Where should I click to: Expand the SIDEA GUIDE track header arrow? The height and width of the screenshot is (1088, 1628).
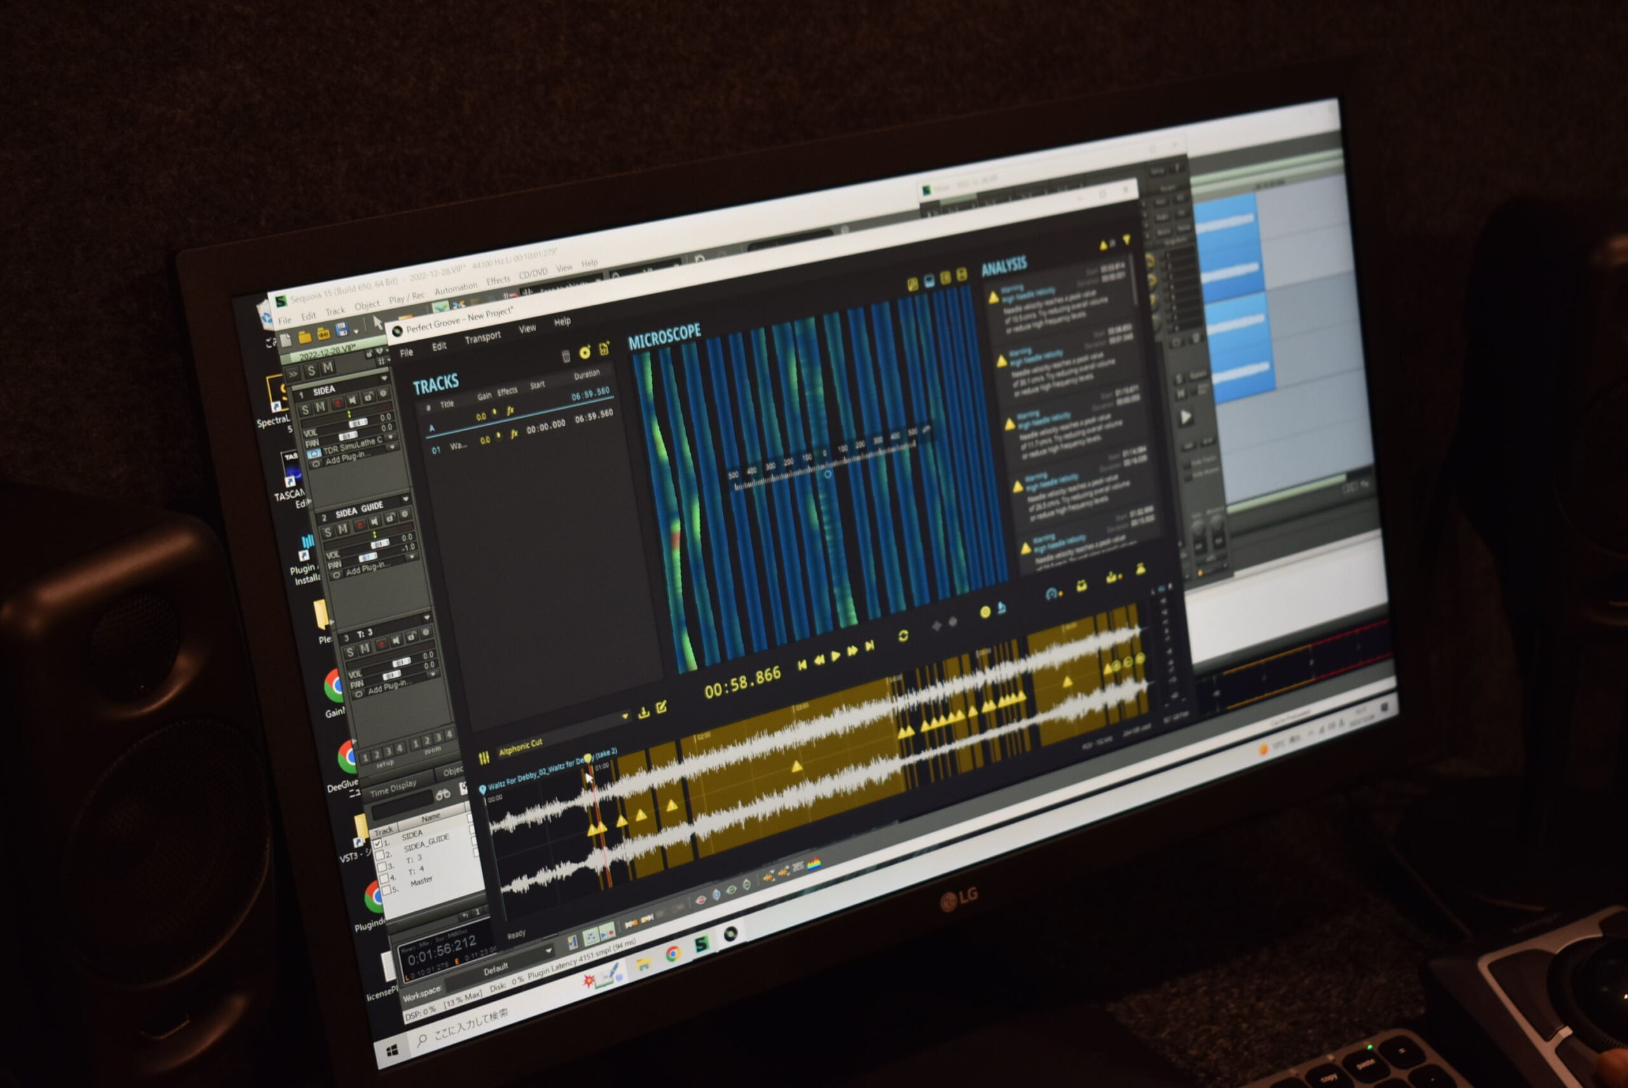coord(405,499)
